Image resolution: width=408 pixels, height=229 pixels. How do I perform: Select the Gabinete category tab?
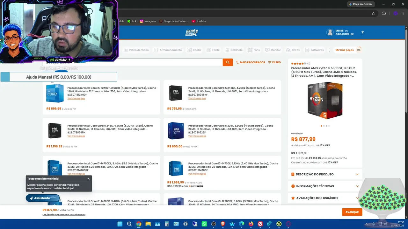click(x=234, y=50)
